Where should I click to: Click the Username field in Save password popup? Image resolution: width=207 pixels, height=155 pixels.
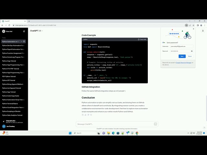pos(182,46)
